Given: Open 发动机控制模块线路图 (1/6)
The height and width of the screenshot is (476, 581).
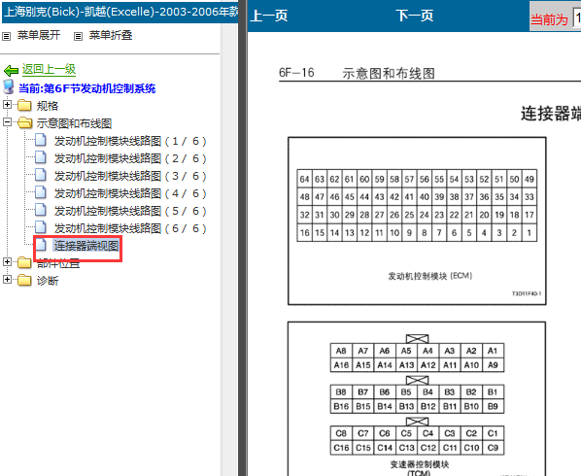Looking at the screenshot, I should point(130,141).
